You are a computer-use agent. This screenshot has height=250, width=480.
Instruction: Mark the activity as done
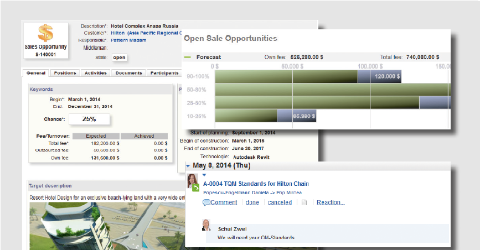[x=252, y=202]
